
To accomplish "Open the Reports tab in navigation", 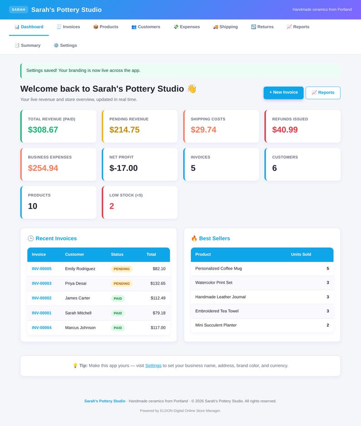I will coord(298,27).
